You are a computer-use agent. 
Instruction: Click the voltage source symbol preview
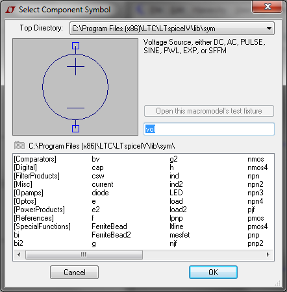click(75, 87)
